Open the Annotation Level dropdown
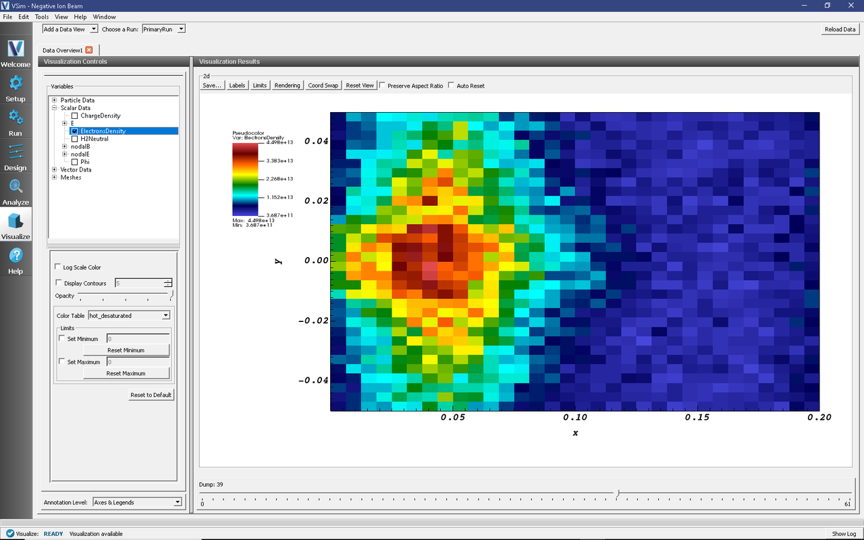This screenshot has width=864, height=540. point(137,502)
